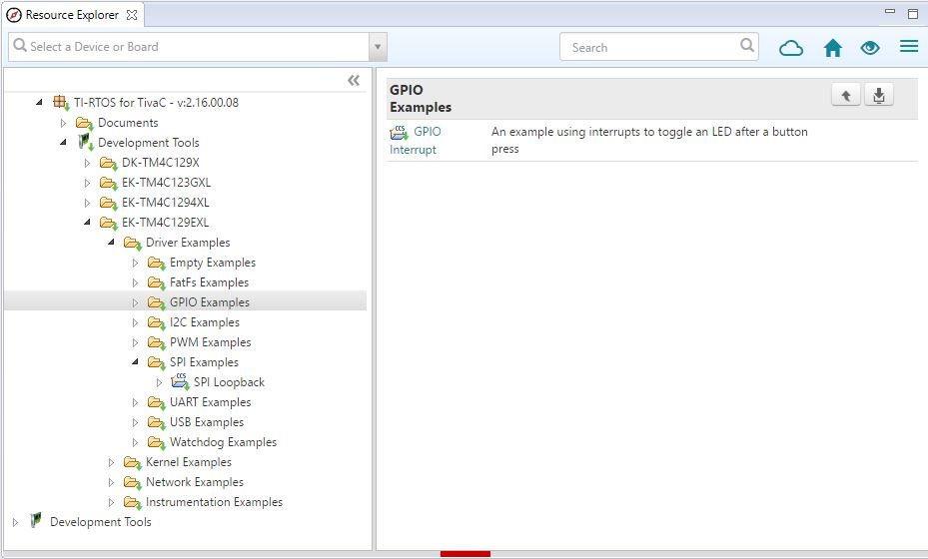Select I2C Examples in the tree
928x559 pixels.
pyautogui.click(x=204, y=323)
